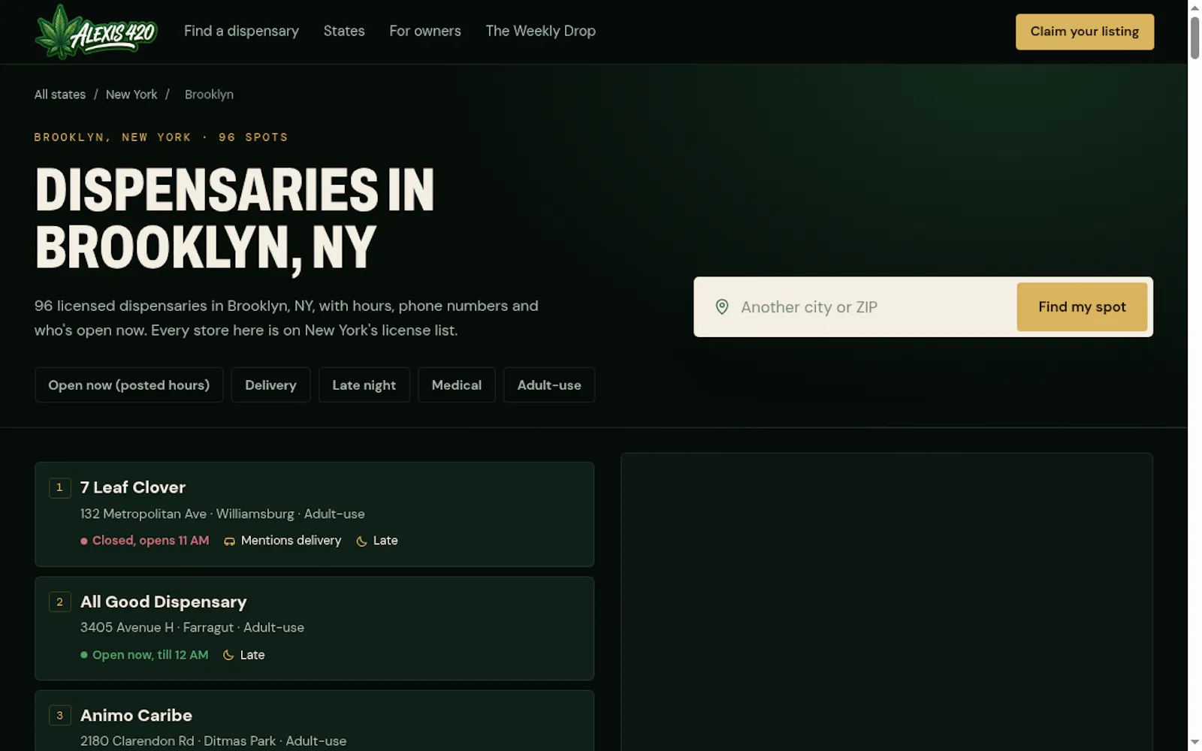The image size is (1202, 751).
Task: Click the "BROOKLYN, NEW YORK · 96 SPOTS" label
Action: 161,137
